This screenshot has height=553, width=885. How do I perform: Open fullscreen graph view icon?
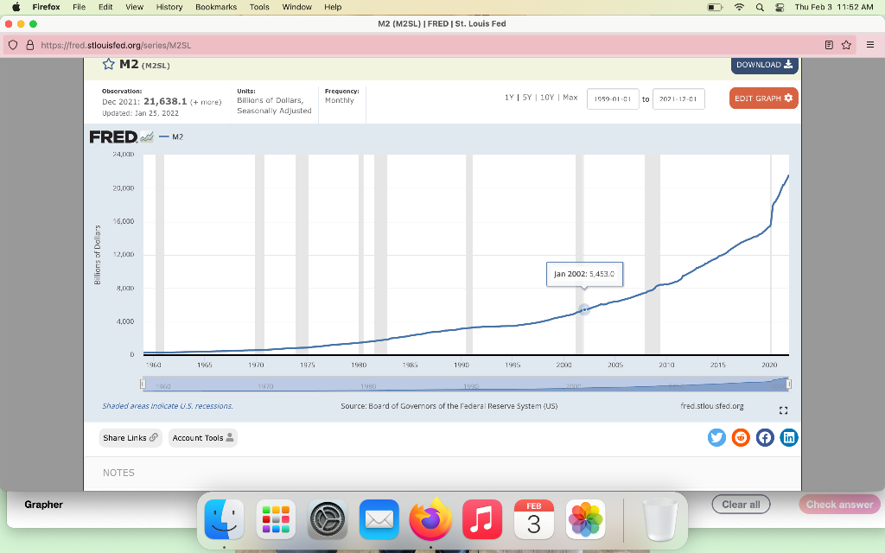[x=783, y=410]
